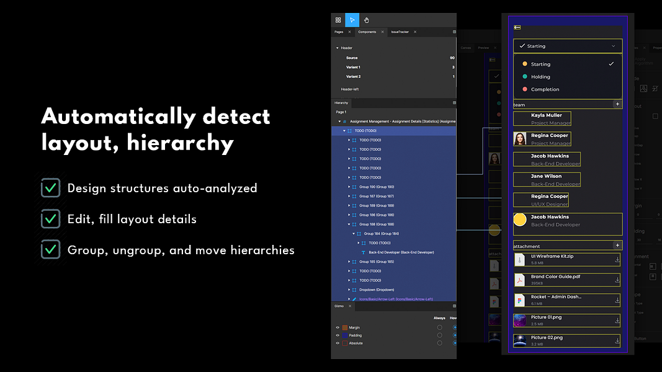This screenshot has height=372, width=662.
Task: Activate the hand pan tool
Action: 366,20
